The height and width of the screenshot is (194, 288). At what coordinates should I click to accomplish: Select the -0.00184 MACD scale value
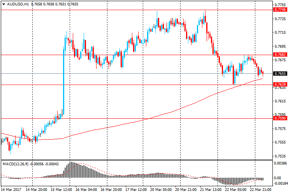[280, 184]
